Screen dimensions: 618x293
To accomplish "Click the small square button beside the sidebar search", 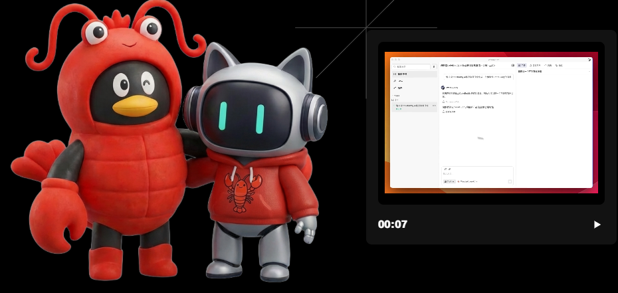I will (434, 67).
